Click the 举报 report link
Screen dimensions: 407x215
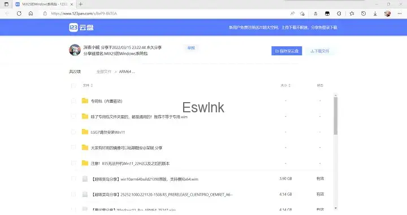click(191, 47)
